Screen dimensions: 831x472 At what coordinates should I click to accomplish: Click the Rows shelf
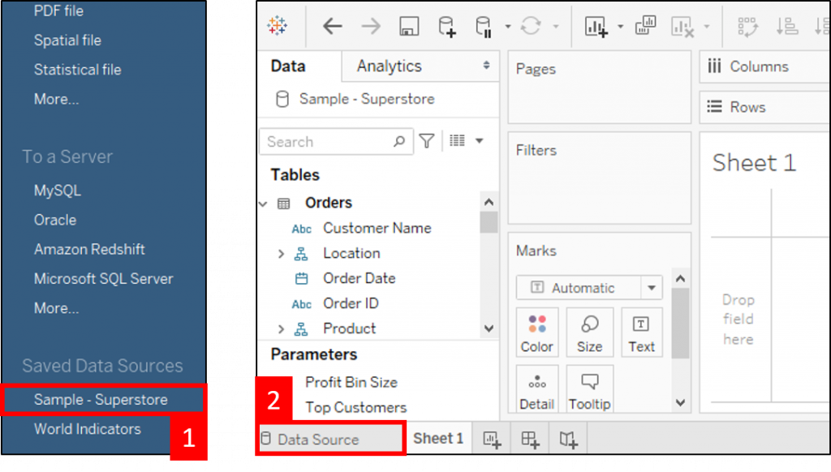coord(764,108)
